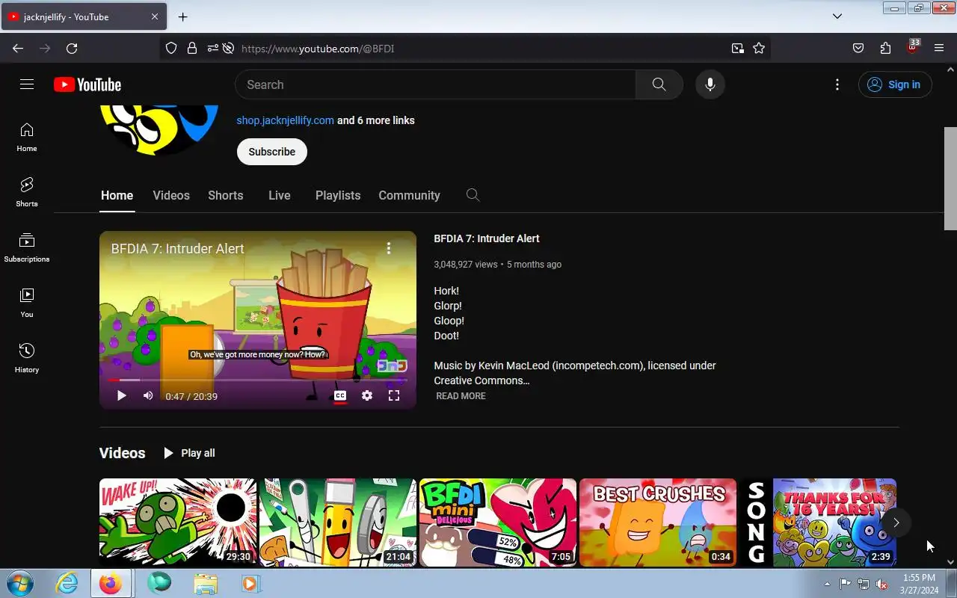Open History in the left sidebar
Image resolution: width=957 pixels, height=598 pixels.
coord(27,358)
